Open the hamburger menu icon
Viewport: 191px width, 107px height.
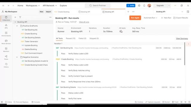tap(3, 6)
